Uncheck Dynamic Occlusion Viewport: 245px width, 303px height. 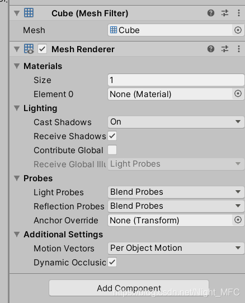pos(112,262)
